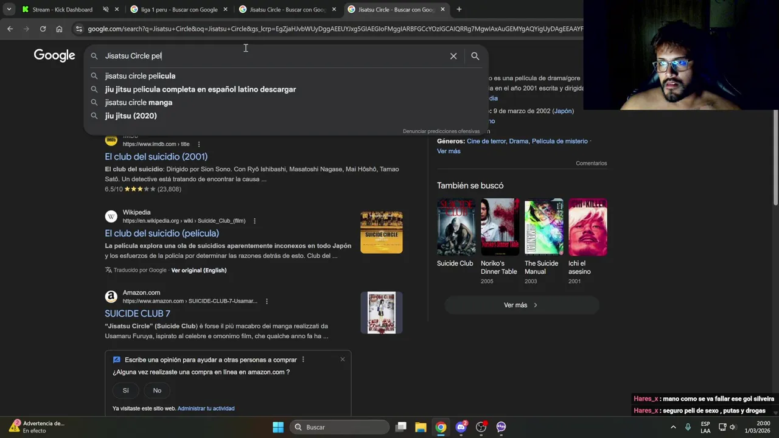
Task: Open a new browser tab
Action: (459, 9)
